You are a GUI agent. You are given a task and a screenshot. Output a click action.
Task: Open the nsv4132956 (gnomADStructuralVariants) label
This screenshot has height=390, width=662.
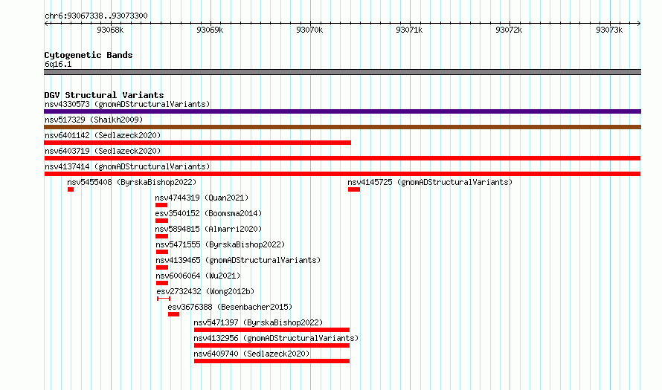(x=276, y=338)
